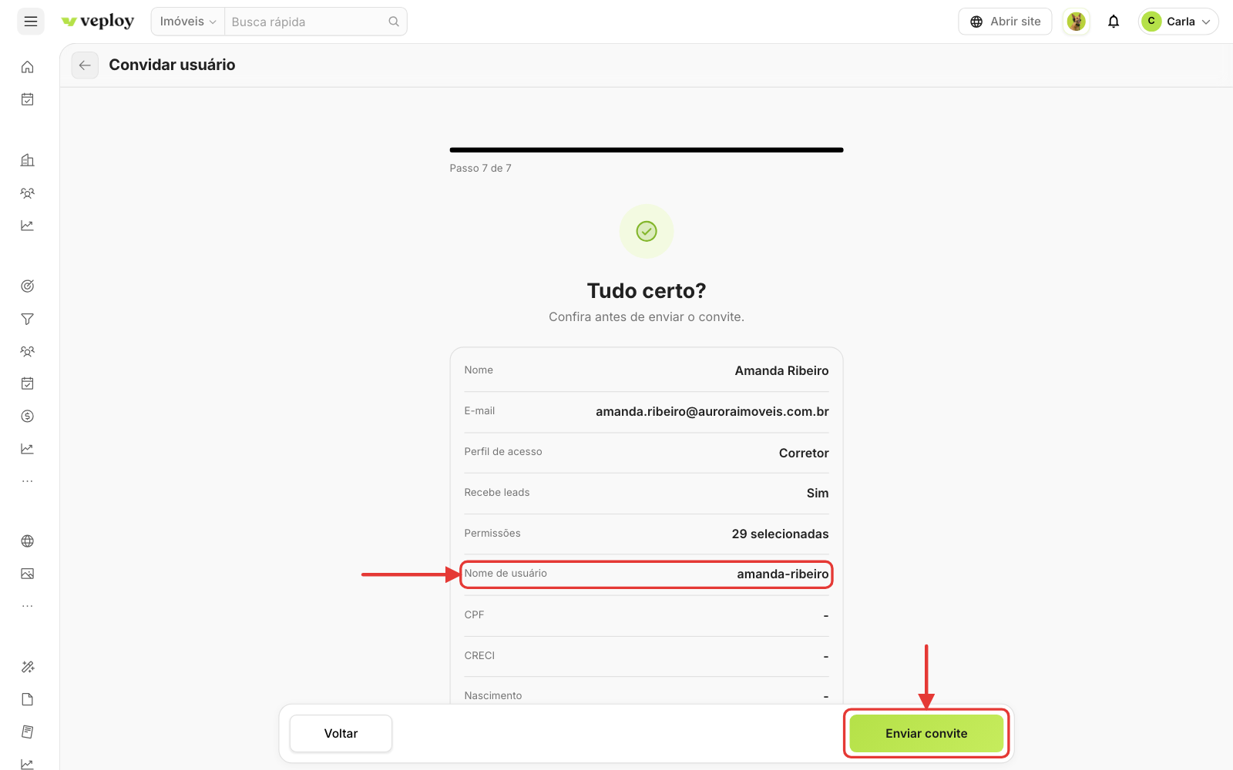This screenshot has width=1233, height=770.
Task: Open the globe icon in the sidebar
Action: point(28,541)
